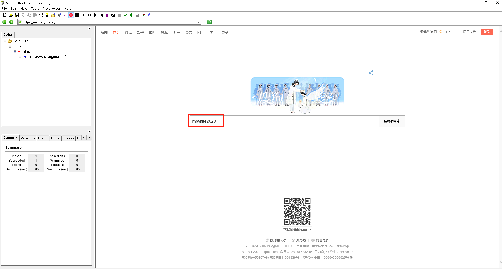Viewport: 502px width, 269px height.
Task: Click the 新闻 link in Sogou nav
Action: 104,32
